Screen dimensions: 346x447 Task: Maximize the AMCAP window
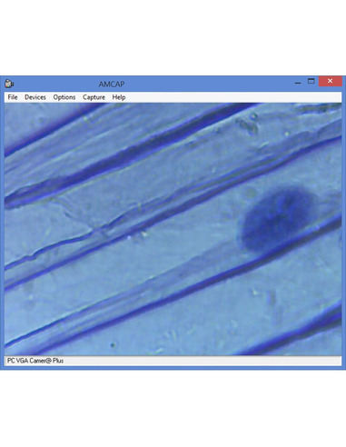(311, 81)
